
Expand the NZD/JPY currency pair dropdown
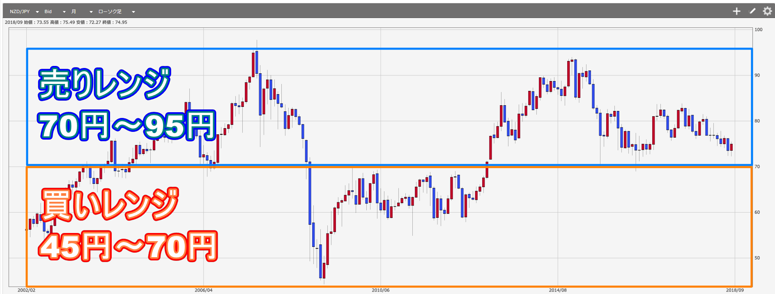pos(24,11)
